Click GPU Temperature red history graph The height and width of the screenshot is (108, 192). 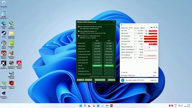tap(151, 36)
